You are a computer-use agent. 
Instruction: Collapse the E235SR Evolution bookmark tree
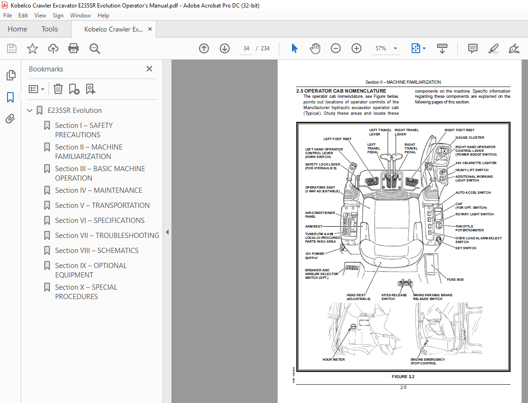click(x=30, y=111)
